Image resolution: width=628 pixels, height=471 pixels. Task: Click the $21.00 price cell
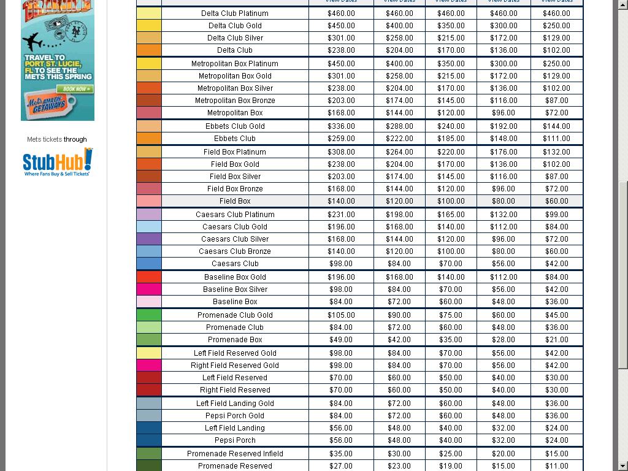pos(557,340)
